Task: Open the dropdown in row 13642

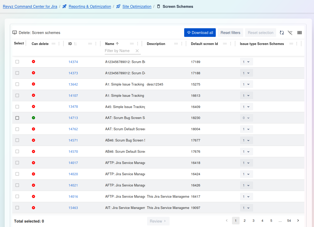Action: tap(246, 84)
